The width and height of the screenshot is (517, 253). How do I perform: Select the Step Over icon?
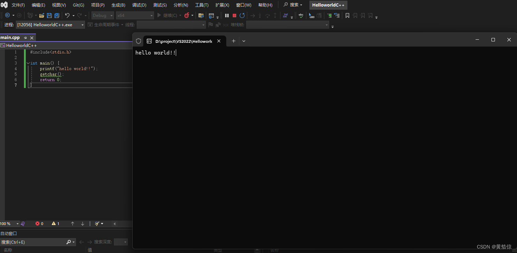(268, 16)
